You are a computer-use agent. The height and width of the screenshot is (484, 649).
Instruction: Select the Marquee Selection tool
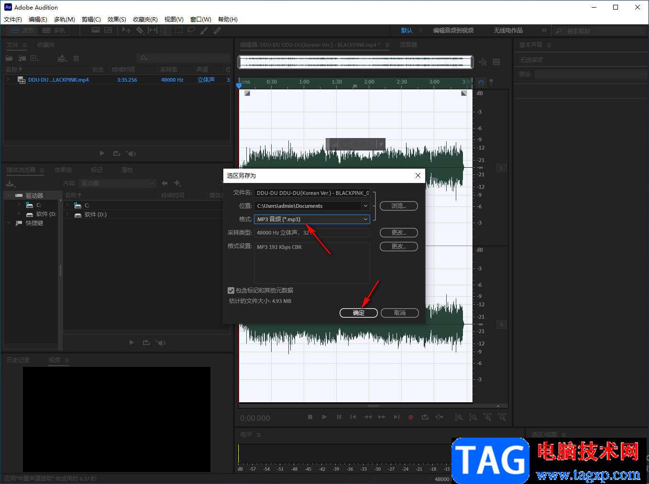pos(179,30)
